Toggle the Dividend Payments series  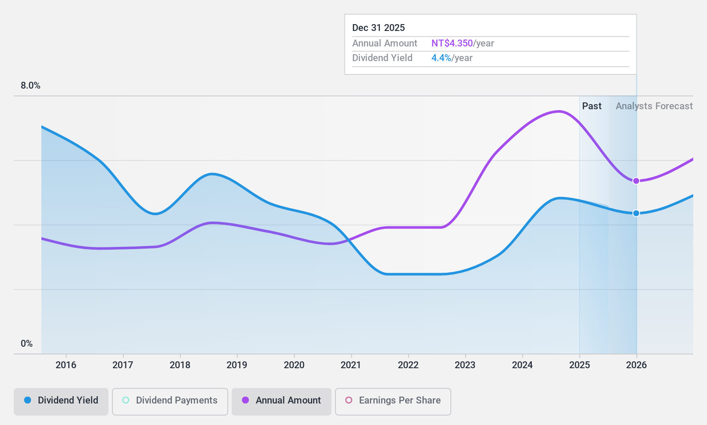[x=170, y=402]
